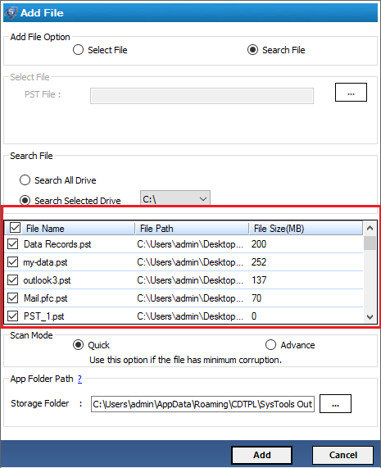Uncheck the my-data.pst checkbox
The width and height of the screenshot is (381, 468).
click(x=12, y=262)
